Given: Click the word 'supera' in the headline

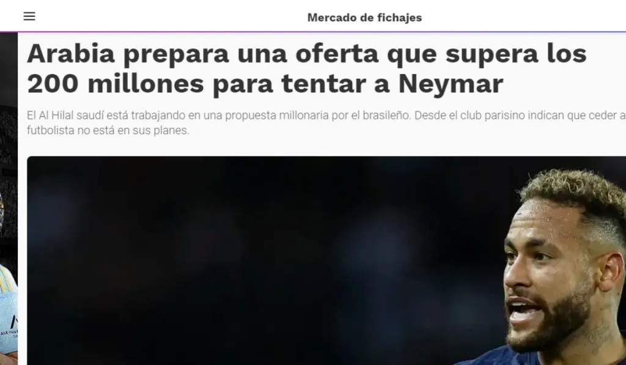Looking at the screenshot, I should (x=492, y=54).
